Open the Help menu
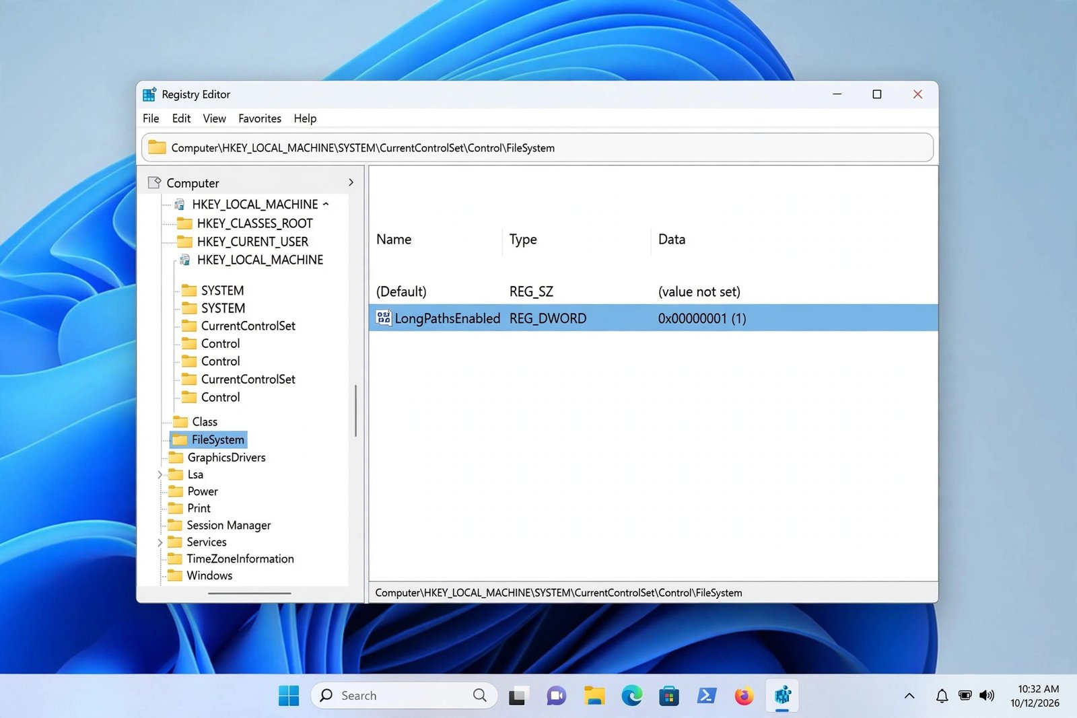This screenshot has height=718, width=1077. [x=305, y=118]
